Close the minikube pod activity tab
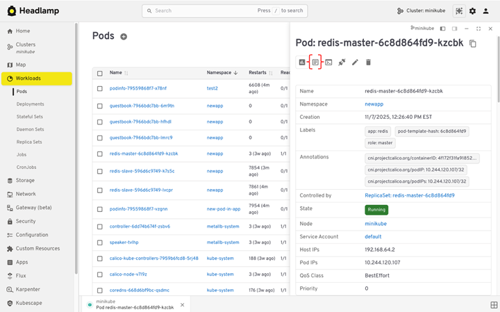 [182, 304]
